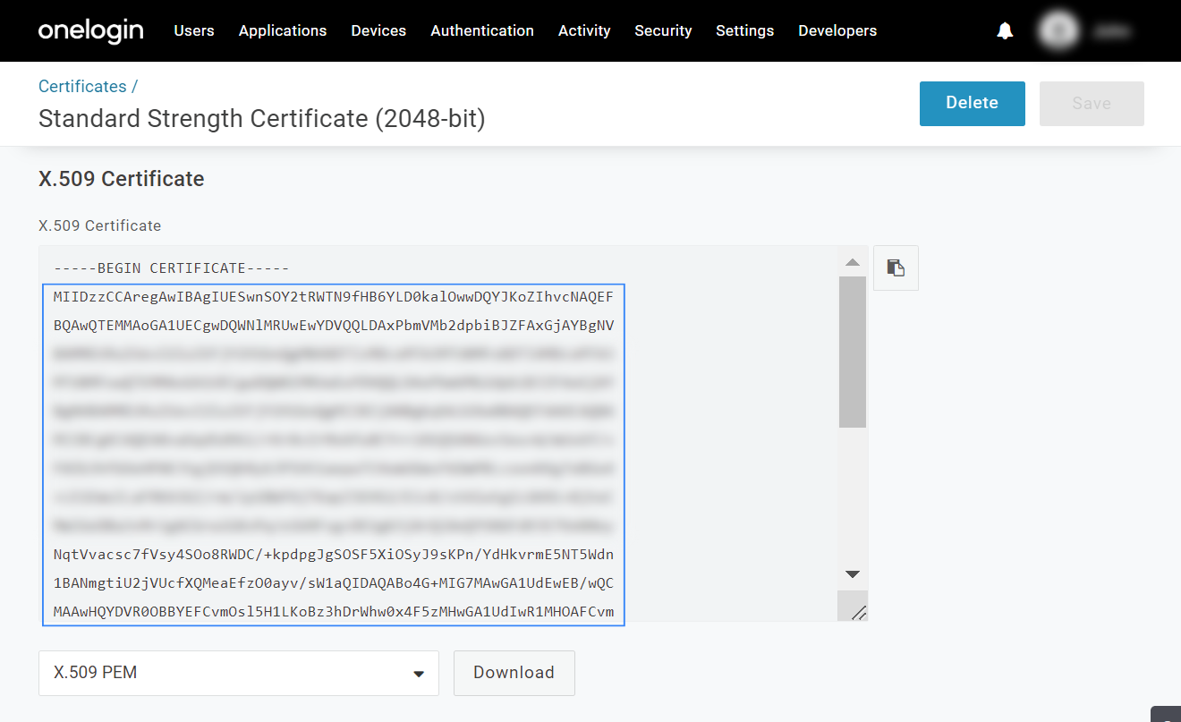This screenshot has height=722, width=1181.
Task: Open the Settings menu
Action: (744, 31)
